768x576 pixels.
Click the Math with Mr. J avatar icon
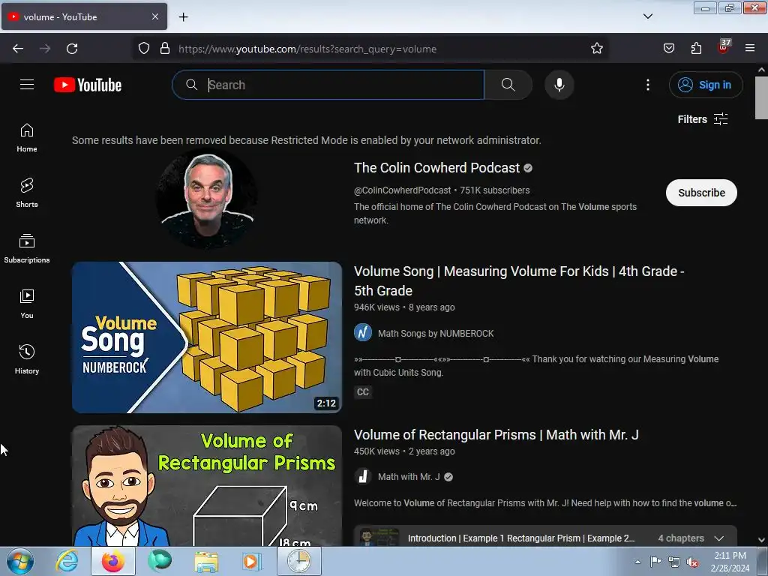tap(363, 476)
